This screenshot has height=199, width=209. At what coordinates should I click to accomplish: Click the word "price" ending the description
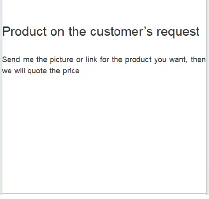[71, 71]
